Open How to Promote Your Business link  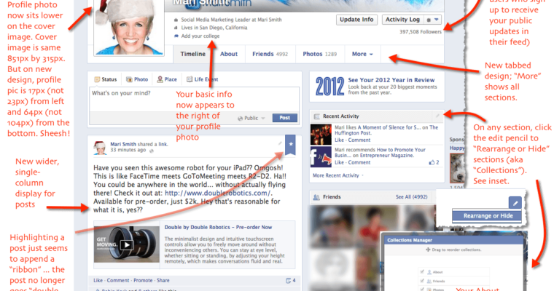coord(380,152)
